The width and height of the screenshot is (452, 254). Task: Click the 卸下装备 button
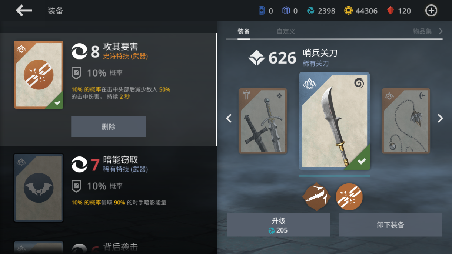click(x=390, y=224)
